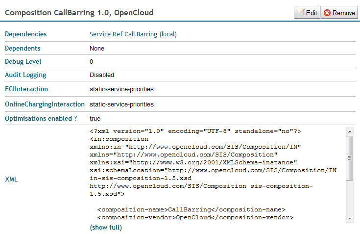Click the XML scrollbar track below the thumb
The width and height of the screenshot is (360, 234).
349,199
